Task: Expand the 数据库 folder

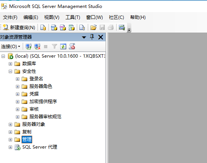Action: [x=10, y=64]
